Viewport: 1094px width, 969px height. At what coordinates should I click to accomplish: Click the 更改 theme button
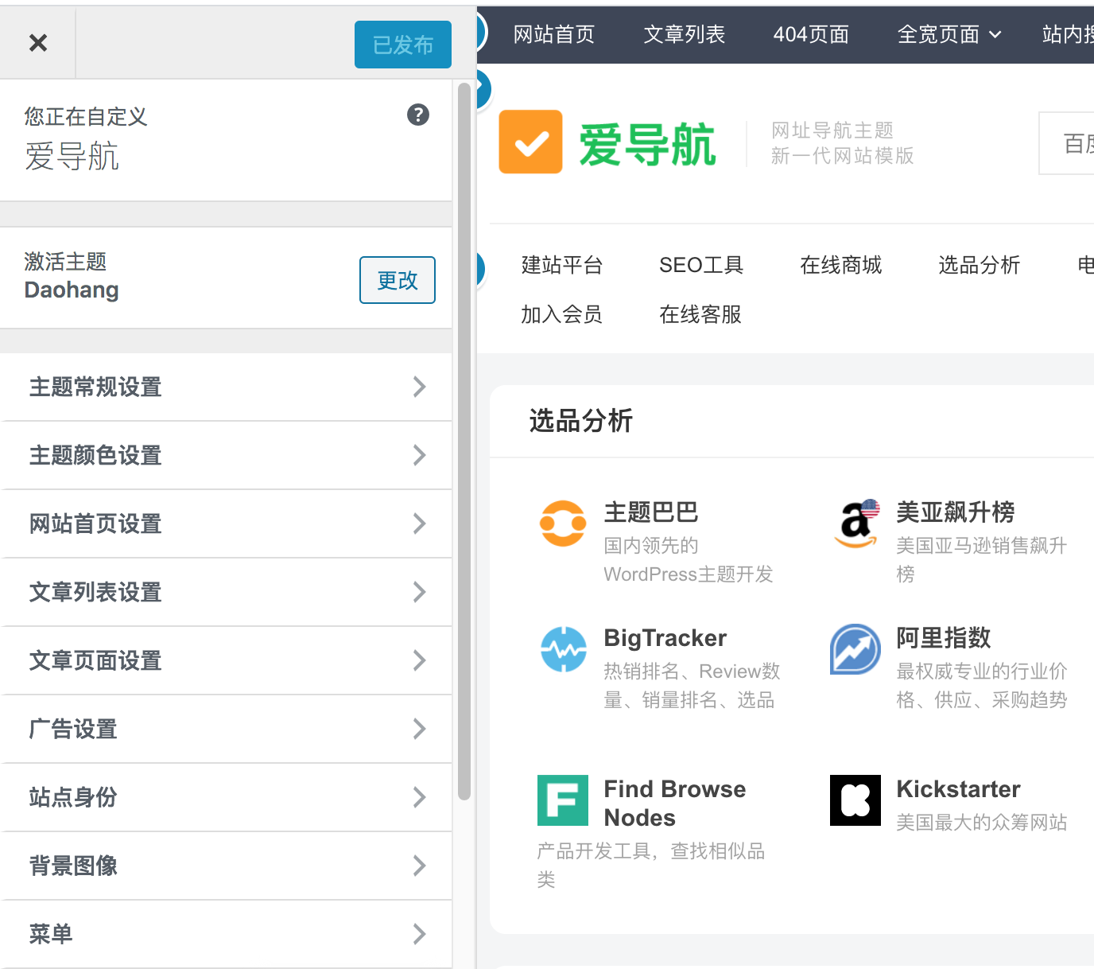click(x=397, y=280)
